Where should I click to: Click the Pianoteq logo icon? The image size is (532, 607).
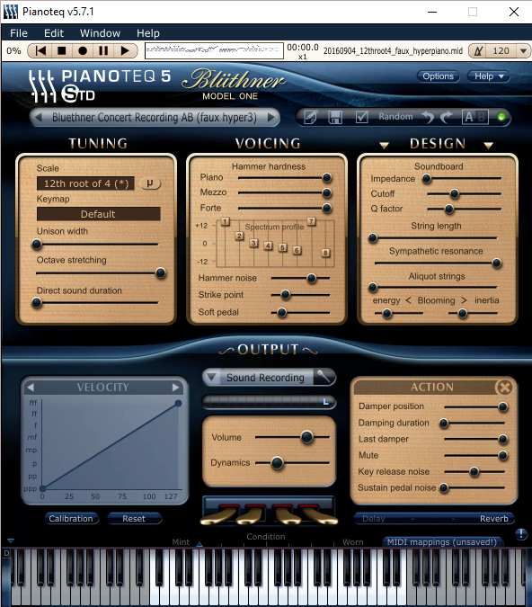[41, 86]
